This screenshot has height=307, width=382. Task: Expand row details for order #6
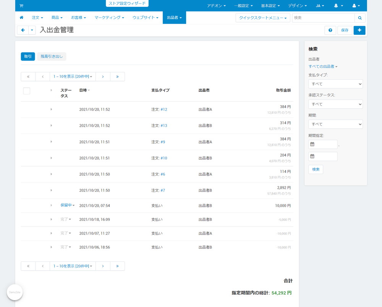coord(51,174)
